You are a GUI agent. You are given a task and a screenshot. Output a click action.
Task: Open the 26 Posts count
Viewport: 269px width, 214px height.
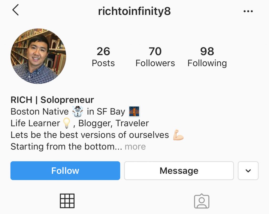pyautogui.click(x=103, y=56)
